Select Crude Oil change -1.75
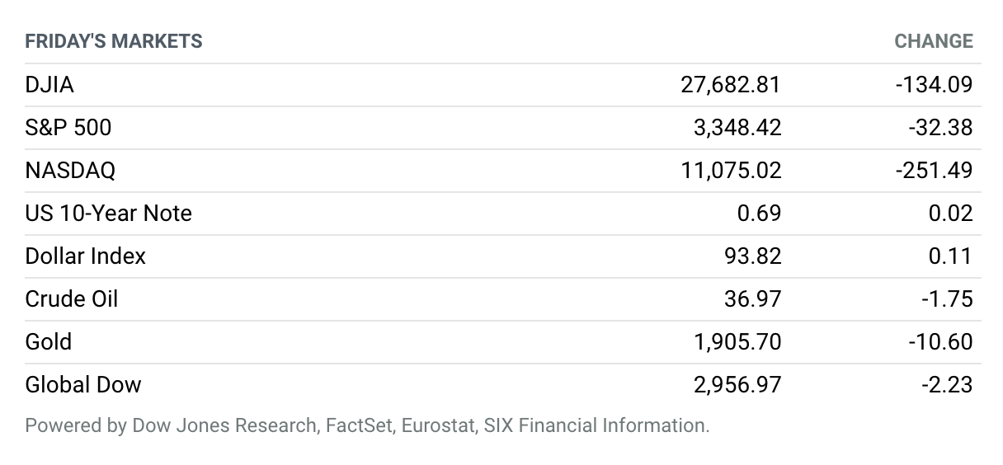Viewport: 1003px width, 465px height. click(x=947, y=298)
